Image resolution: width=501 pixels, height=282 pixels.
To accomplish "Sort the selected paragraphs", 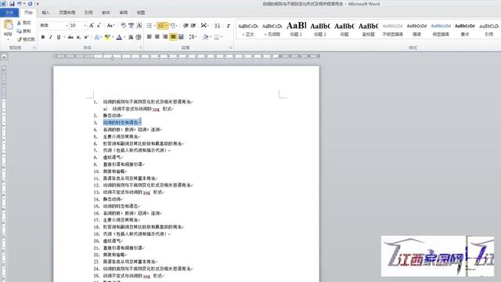I will tap(218, 25).
